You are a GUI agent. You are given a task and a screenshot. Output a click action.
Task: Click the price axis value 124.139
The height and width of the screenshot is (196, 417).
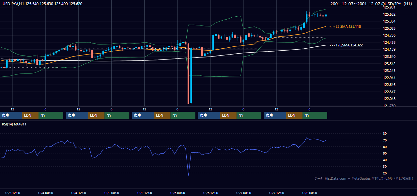pyautogui.click(x=390, y=49)
